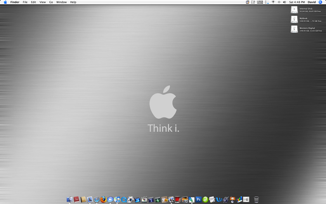Open TextEdit paper-and-pen icon in Dock
Image resolution: width=326 pixels, height=204 pixels.
pos(212,200)
